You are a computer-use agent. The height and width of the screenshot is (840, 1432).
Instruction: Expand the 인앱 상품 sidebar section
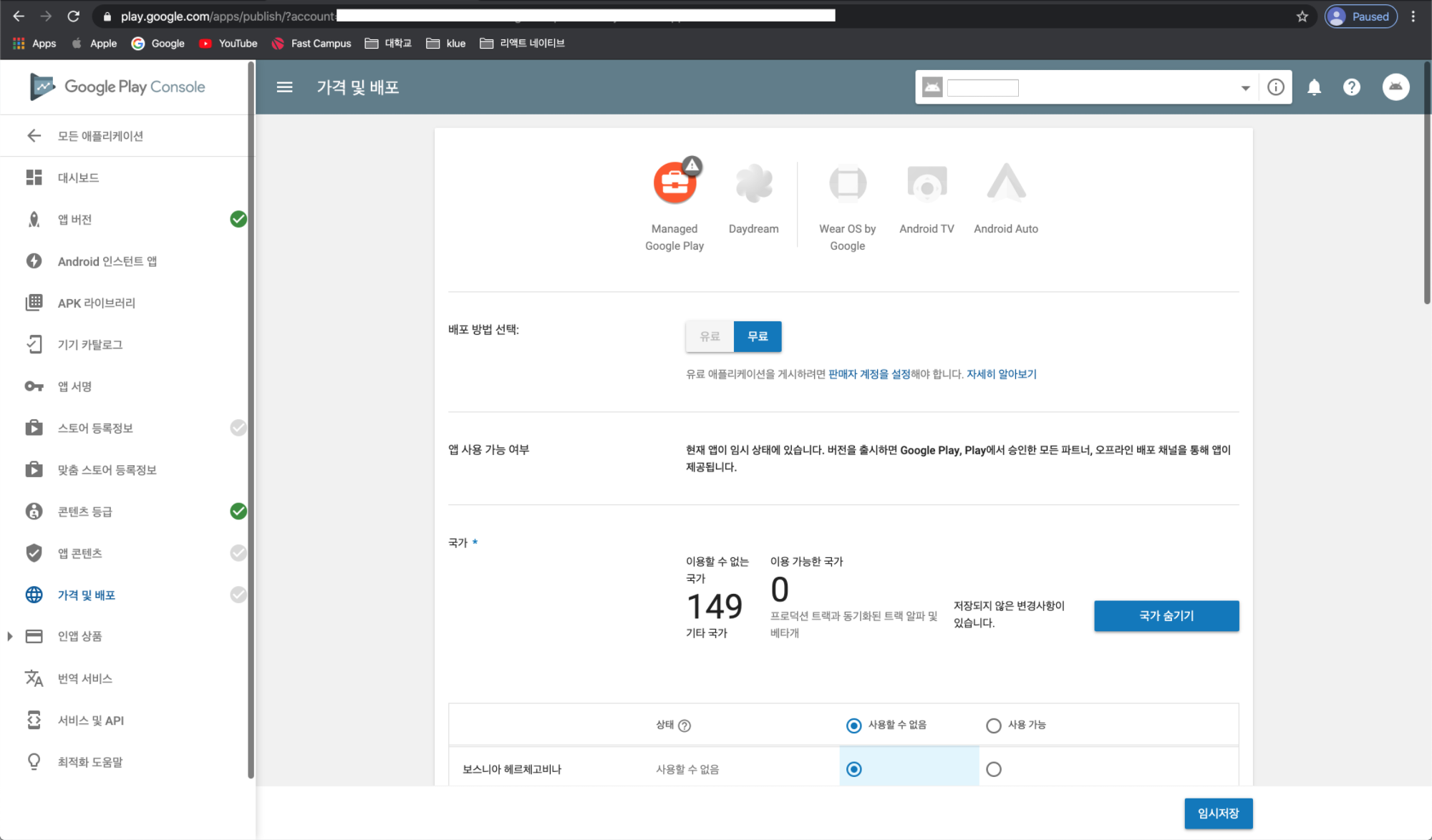(x=10, y=636)
